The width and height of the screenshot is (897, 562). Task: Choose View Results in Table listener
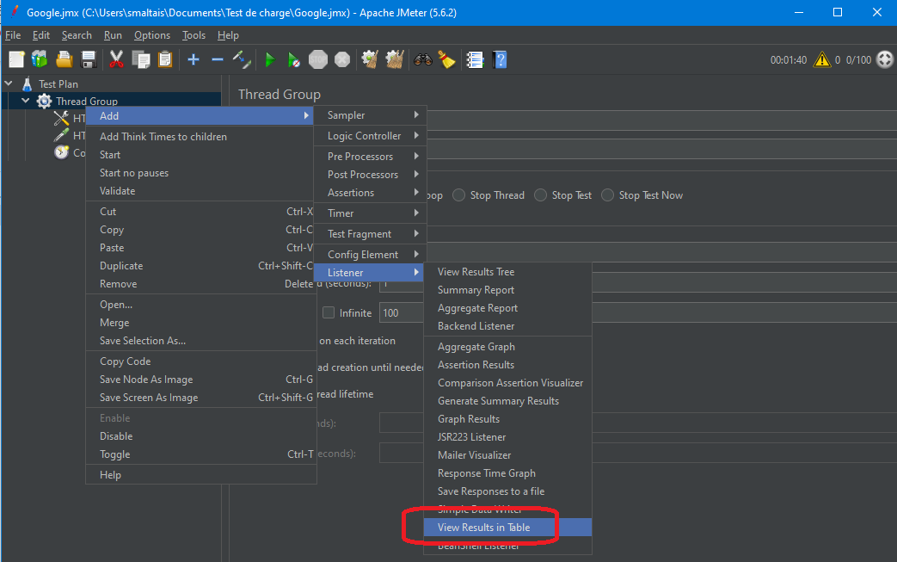[x=483, y=528]
